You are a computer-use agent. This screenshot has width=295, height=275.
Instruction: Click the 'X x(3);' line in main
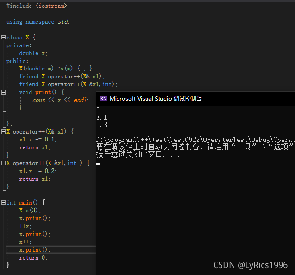point(30,210)
